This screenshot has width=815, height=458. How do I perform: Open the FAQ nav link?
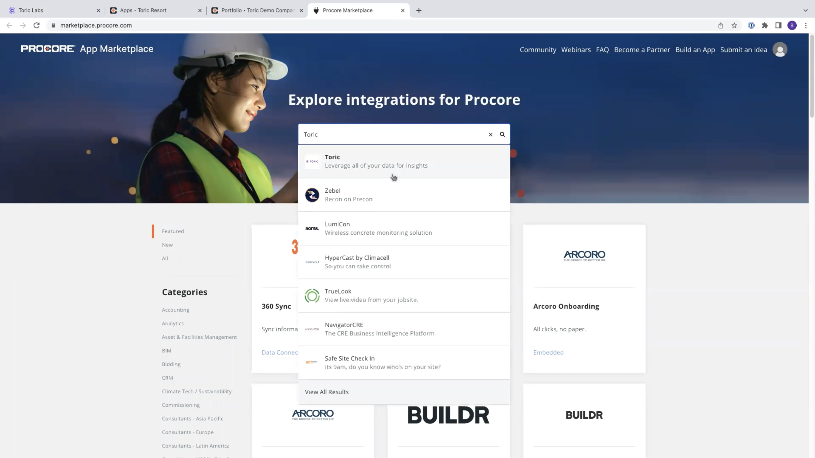[x=602, y=50]
